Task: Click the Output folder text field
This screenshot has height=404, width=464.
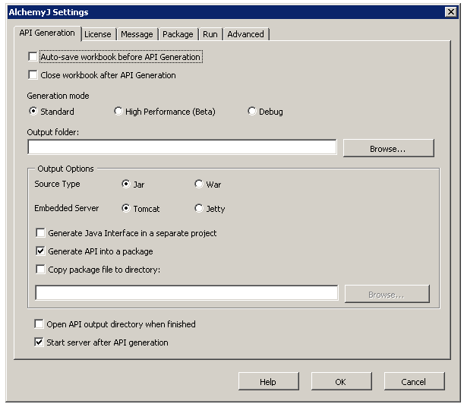Action: (181, 147)
